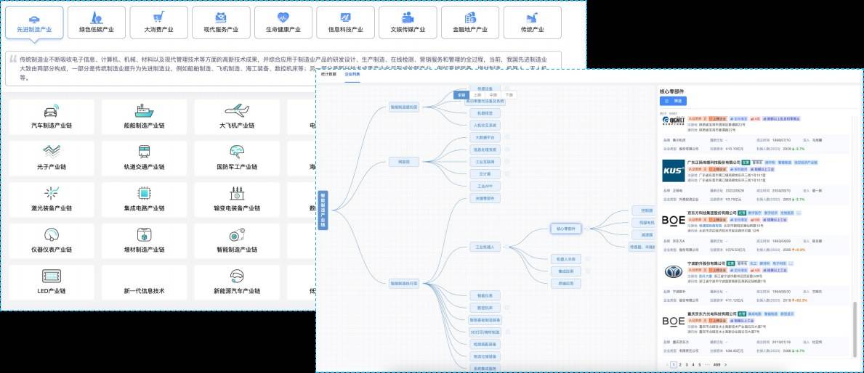Click the 宁波韵升 company logo
The image size is (864, 373).
[673, 271]
